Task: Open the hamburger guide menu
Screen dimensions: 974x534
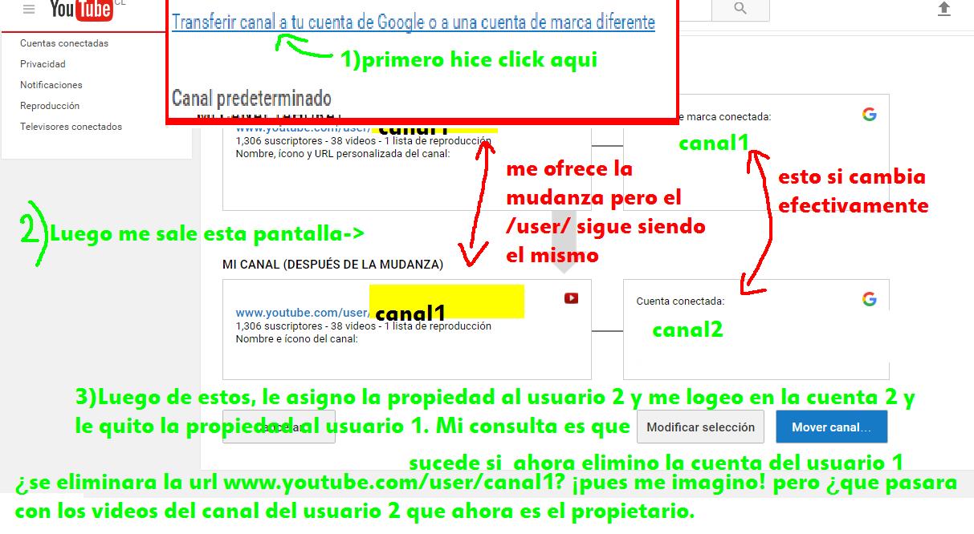Action: (29, 10)
